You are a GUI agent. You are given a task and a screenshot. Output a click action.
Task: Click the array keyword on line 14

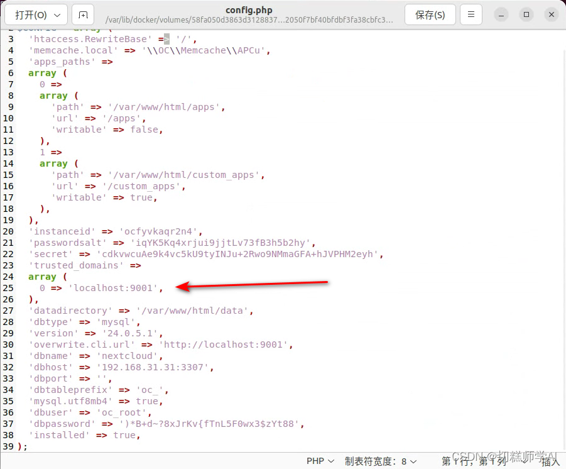pos(53,163)
